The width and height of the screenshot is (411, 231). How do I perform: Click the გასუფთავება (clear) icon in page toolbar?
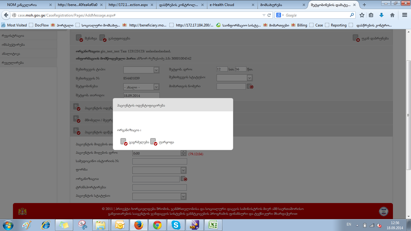(103, 38)
